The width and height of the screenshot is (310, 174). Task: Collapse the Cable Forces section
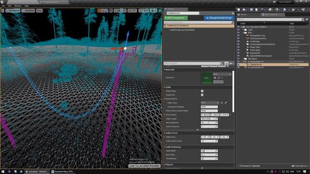coord(165,133)
